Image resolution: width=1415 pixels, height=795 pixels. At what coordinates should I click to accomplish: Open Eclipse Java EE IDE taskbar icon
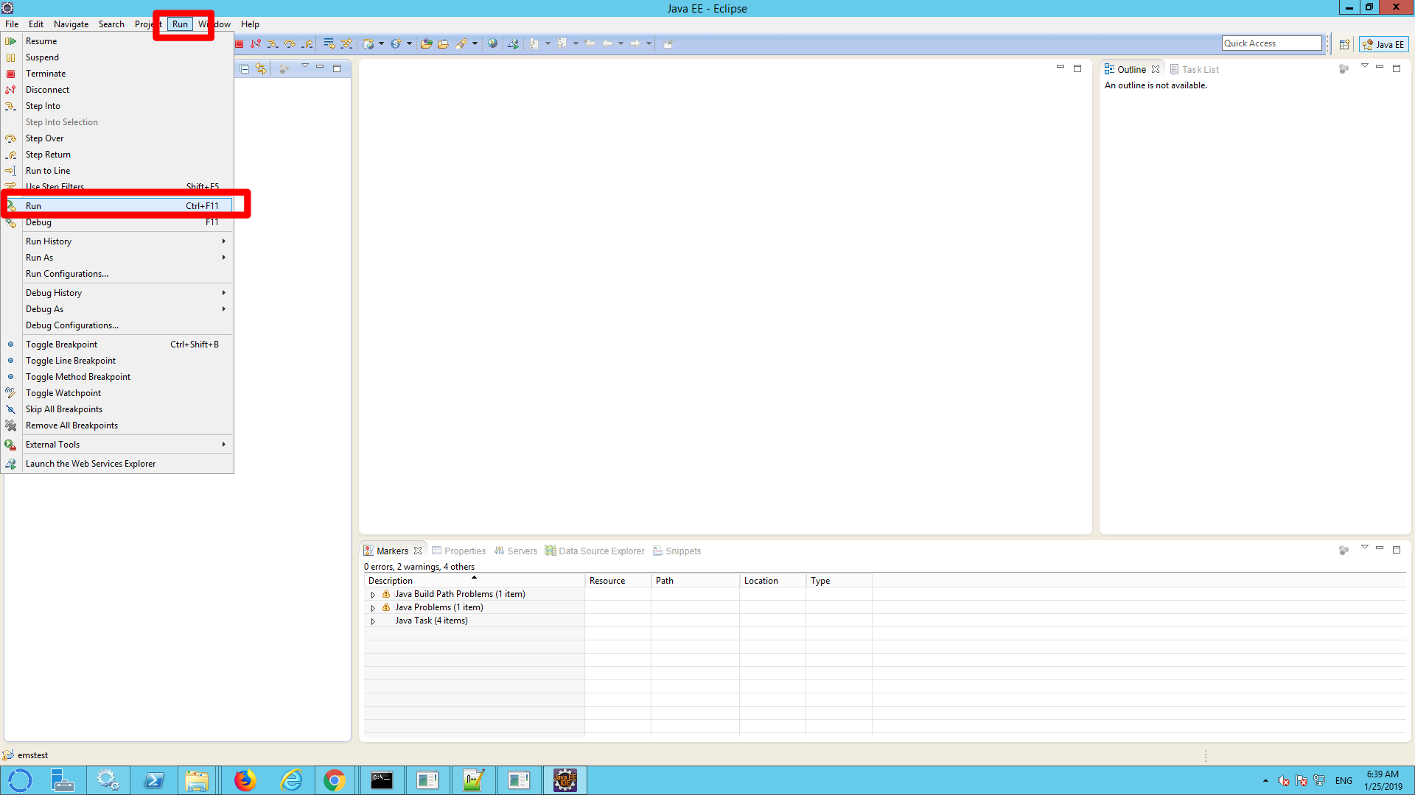[565, 780]
